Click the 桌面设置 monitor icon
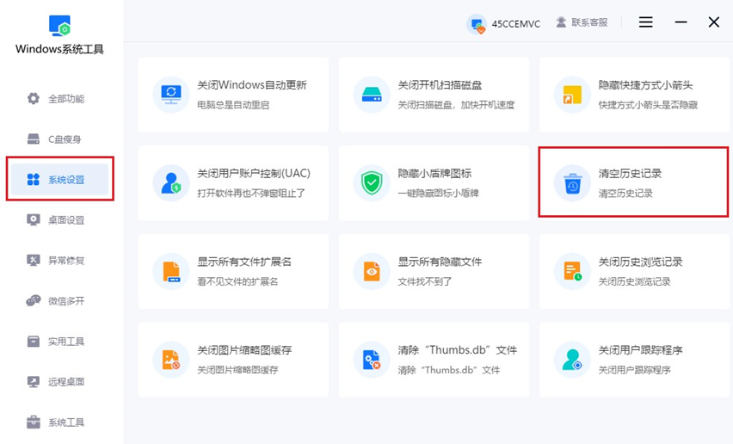This screenshot has height=444, width=733. (x=34, y=220)
